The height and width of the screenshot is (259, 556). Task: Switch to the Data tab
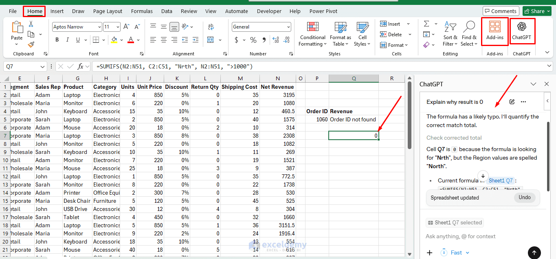click(167, 11)
